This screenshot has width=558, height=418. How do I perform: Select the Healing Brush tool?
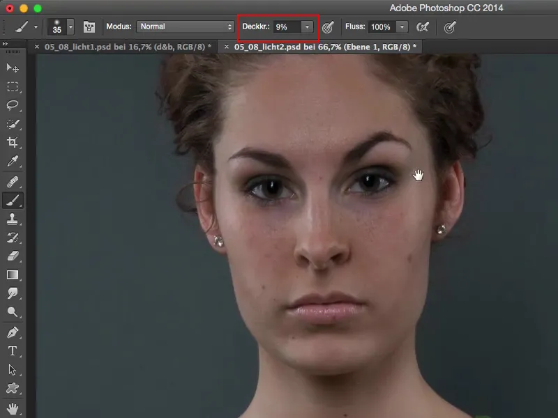click(x=13, y=182)
